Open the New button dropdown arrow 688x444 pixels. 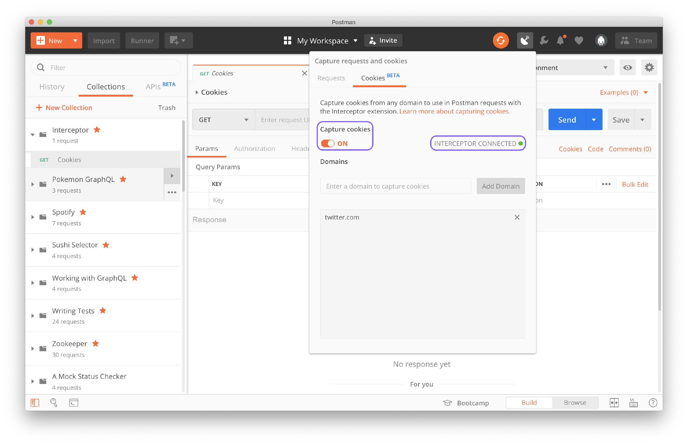(75, 40)
